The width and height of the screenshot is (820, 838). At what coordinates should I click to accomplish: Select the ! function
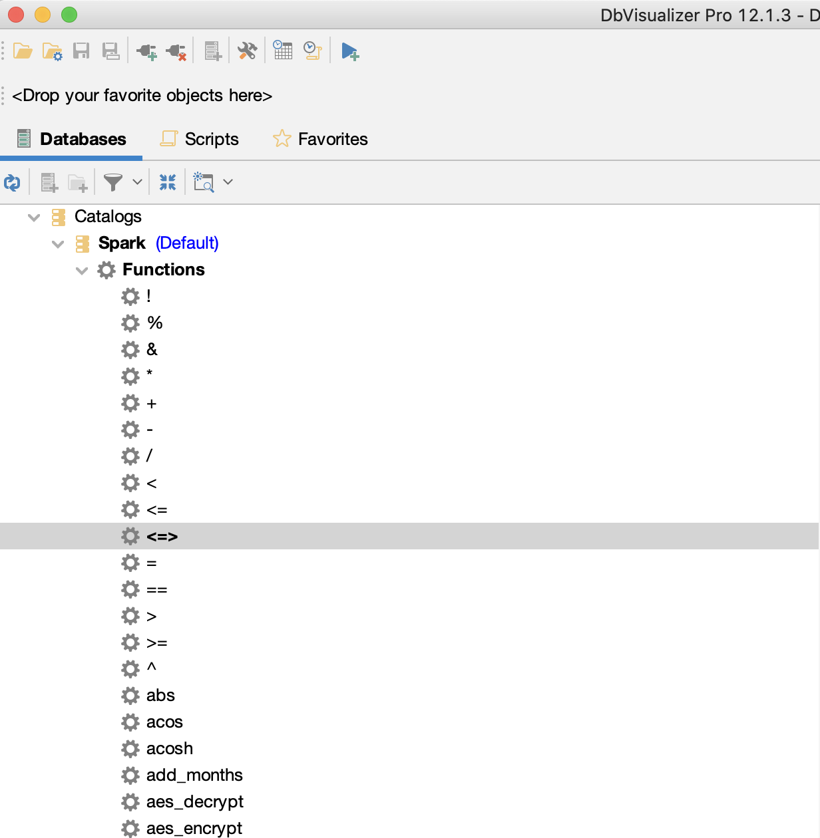(148, 296)
